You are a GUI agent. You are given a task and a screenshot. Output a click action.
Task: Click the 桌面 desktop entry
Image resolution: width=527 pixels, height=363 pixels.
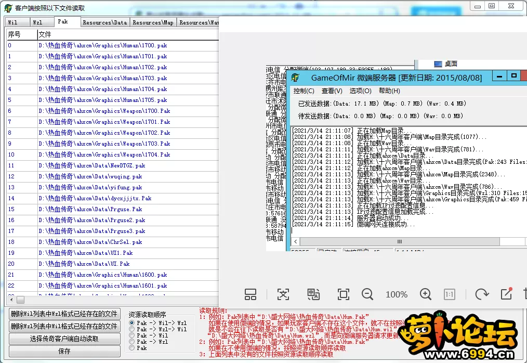pos(451,64)
